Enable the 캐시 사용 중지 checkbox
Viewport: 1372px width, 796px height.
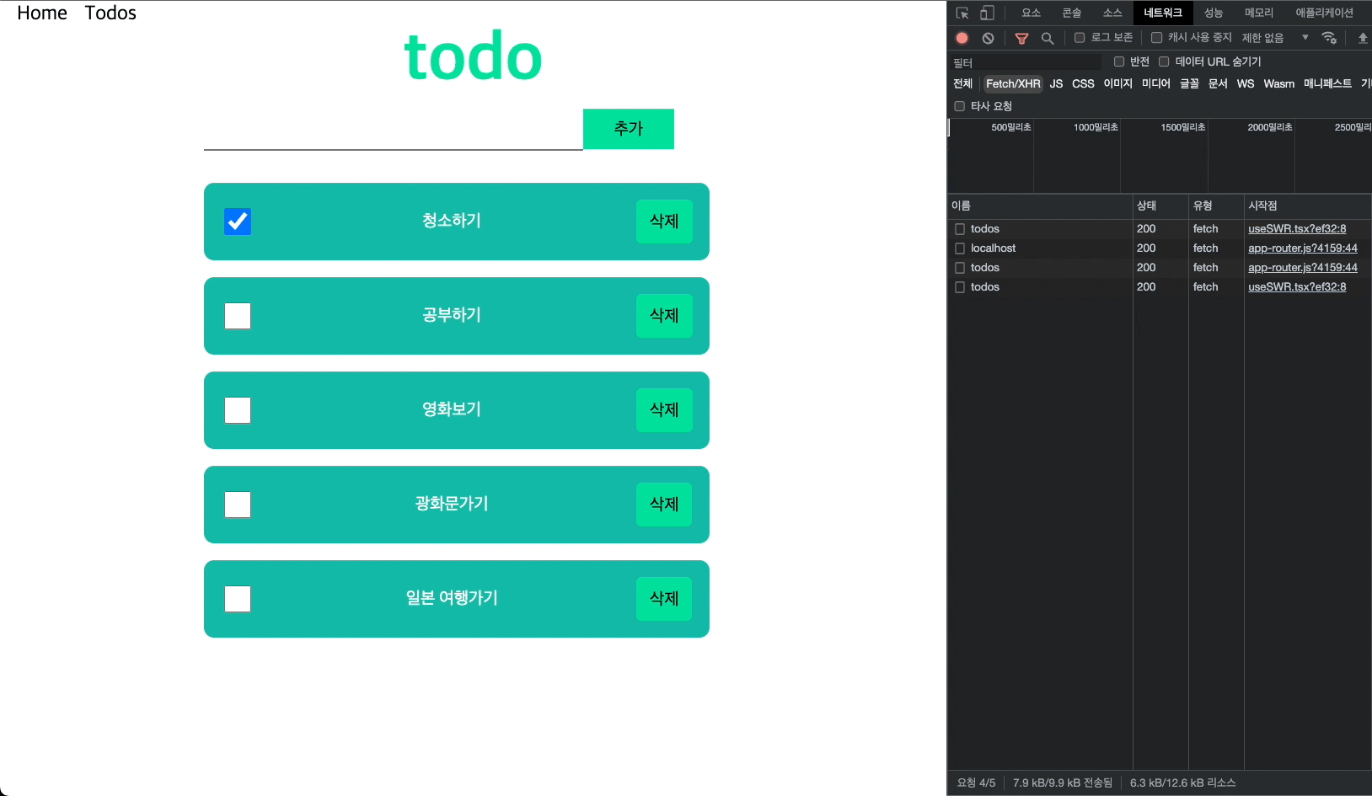point(1157,38)
